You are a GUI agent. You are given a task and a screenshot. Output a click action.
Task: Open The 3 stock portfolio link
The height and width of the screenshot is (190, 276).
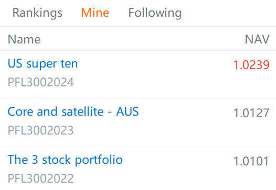tap(65, 160)
